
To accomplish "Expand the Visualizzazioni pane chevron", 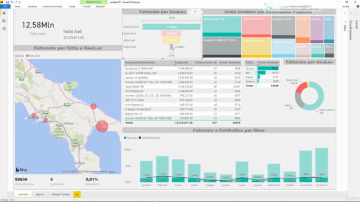I will click(351, 13).
